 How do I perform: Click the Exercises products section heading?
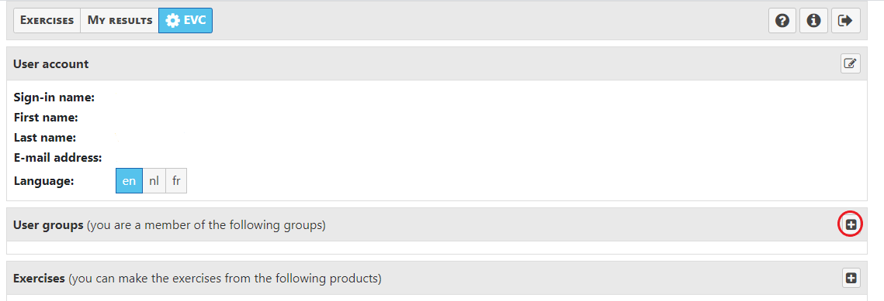(39, 278)
